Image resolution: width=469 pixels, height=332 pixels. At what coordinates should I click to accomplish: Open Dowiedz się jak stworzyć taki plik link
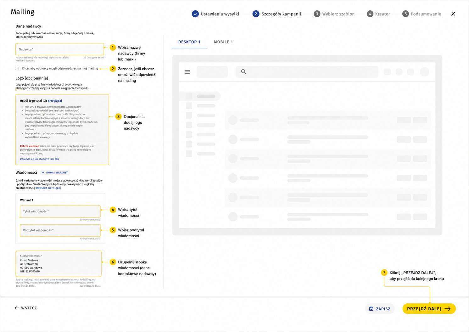pos(40,159)
